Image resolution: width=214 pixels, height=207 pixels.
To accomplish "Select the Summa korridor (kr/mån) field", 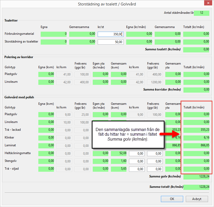I will 196,90.
